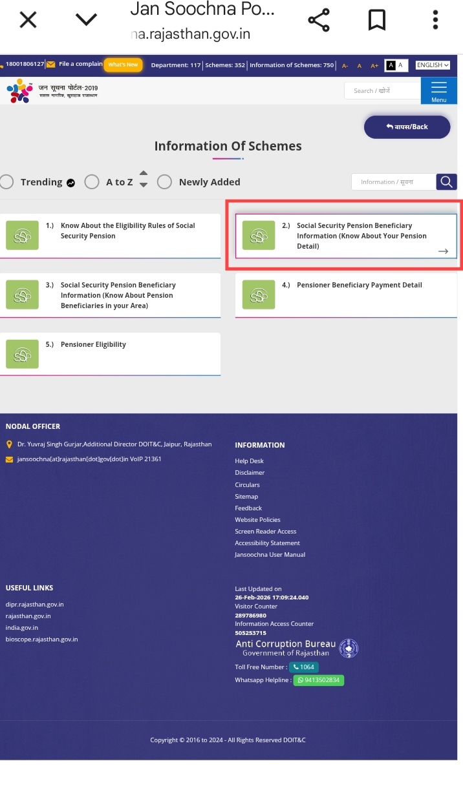
Task: Open the Help Desk footer link
Action: click(249, 461)
